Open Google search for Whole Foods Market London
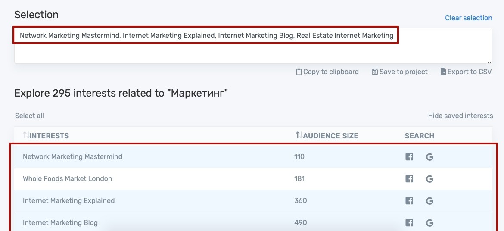Viewport: 504px width, 231px height. 430,179
